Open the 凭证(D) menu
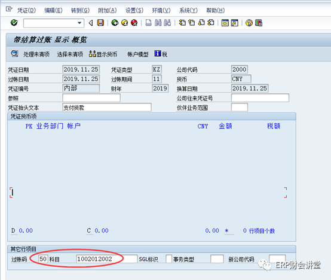This screenshot has height=280, width=331. 27,10
